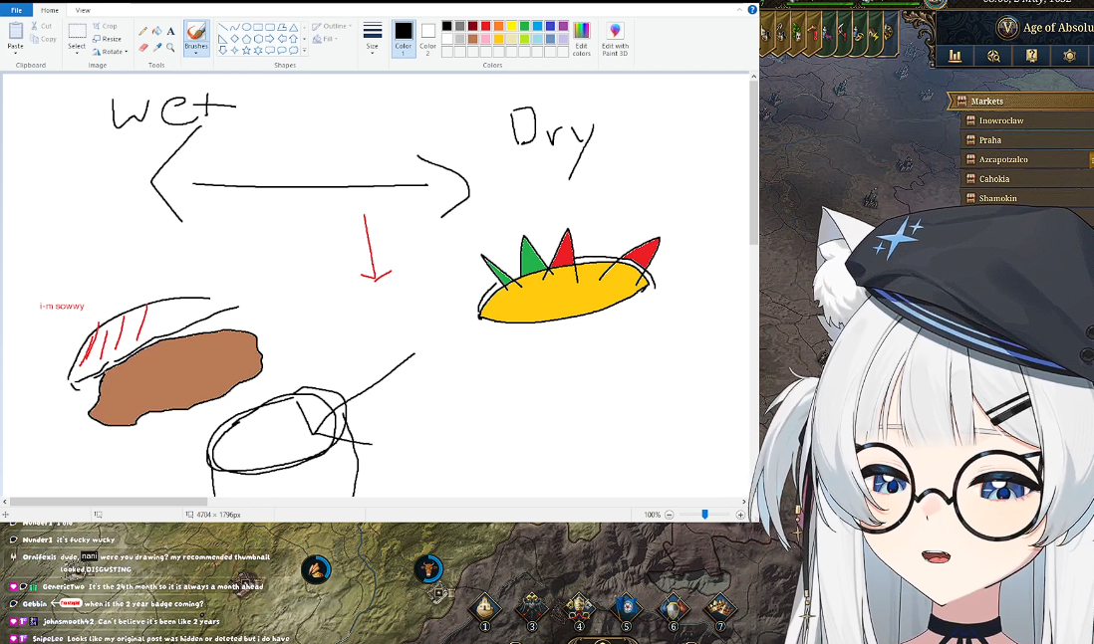Pick the red color in palette
Image resolution: width=1094 pixels, height=644 pixels.
485,27
